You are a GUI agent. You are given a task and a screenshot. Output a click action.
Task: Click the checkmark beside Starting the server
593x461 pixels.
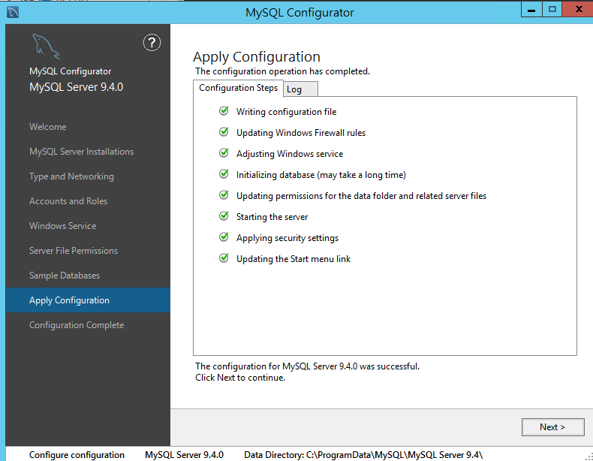tap(224, 216)
